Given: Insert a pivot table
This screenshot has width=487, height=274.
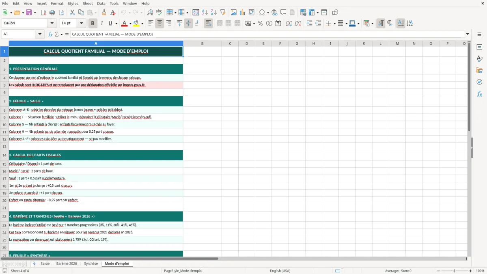Looking at the screenshot, I should click(x=252, y=13).
